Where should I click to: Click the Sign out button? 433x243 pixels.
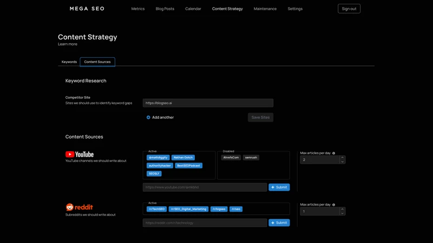tap(349, 9)
